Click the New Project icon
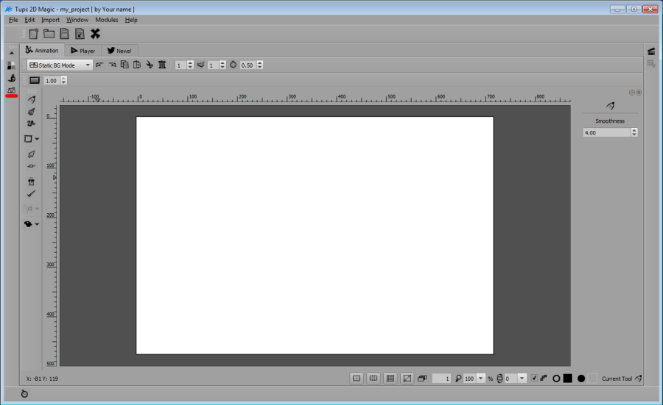The width and height of the screenshot is (663, 405). (x=34, y=34)
